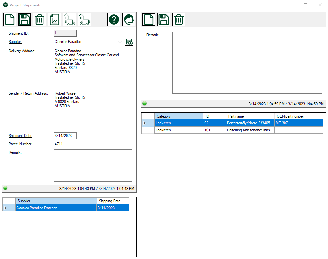
Task: Sort shipments by Shipping Date column header
Action: (x=113, y=201)
